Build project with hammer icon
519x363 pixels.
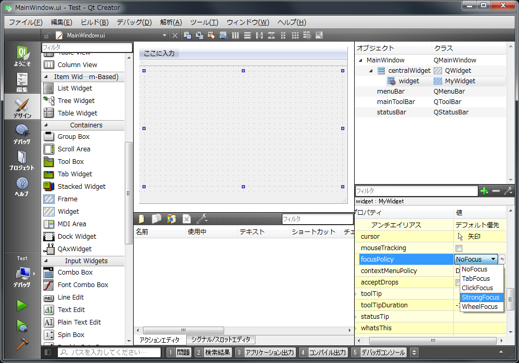(x=22, y=344)
